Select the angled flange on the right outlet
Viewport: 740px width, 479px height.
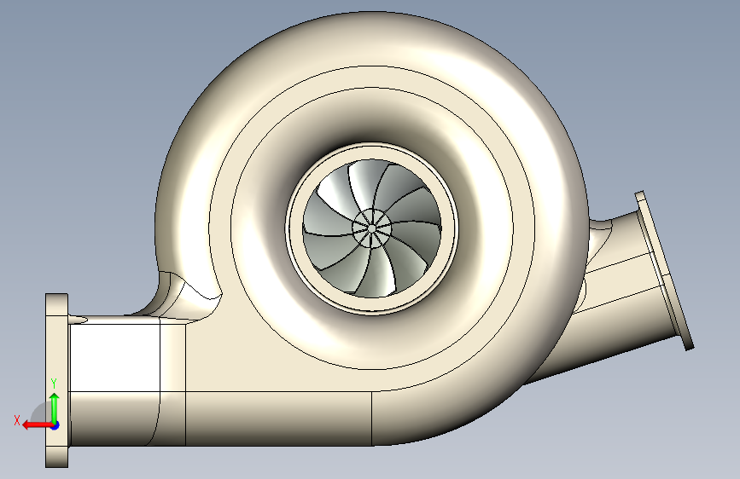pos(665,270)
